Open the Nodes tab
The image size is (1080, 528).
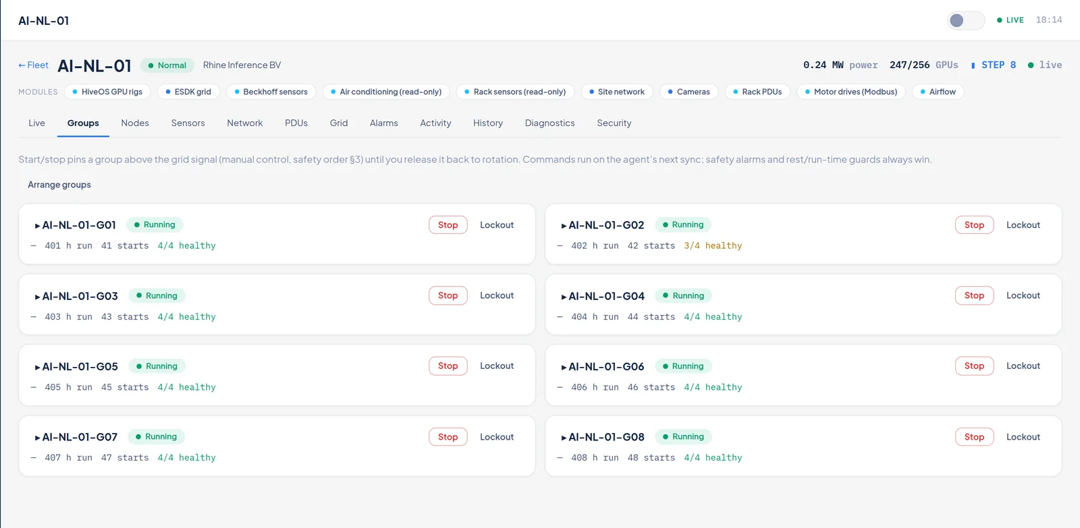pos(135,123)
